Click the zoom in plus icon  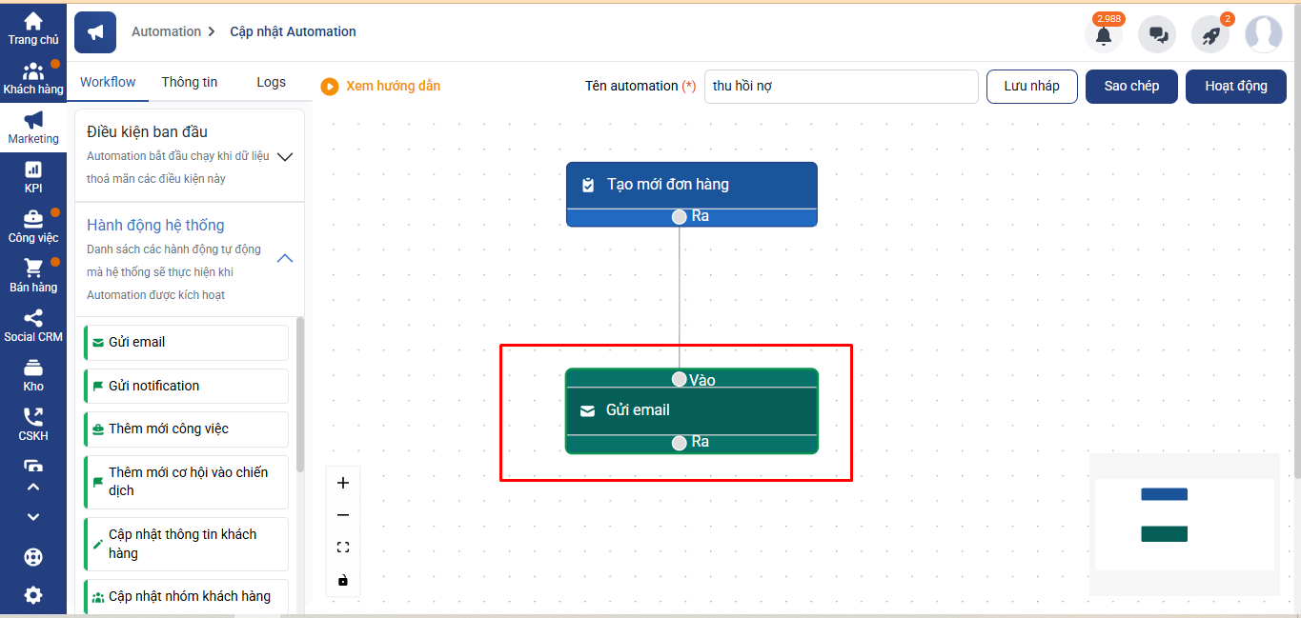click(x=343, y=483)
